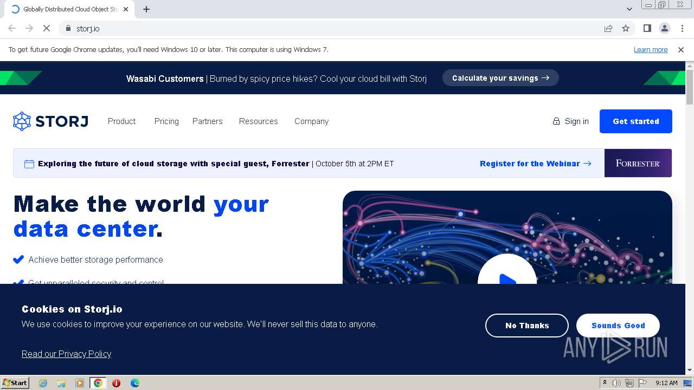Decline cookies with No Thanks
694x390 pixels.
(x=527, y=326)
